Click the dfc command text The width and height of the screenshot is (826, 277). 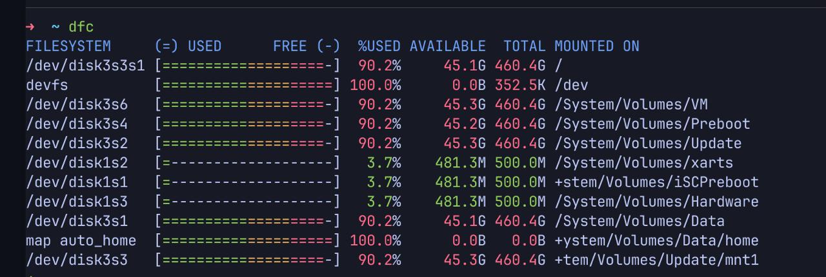tap(81, 27)
